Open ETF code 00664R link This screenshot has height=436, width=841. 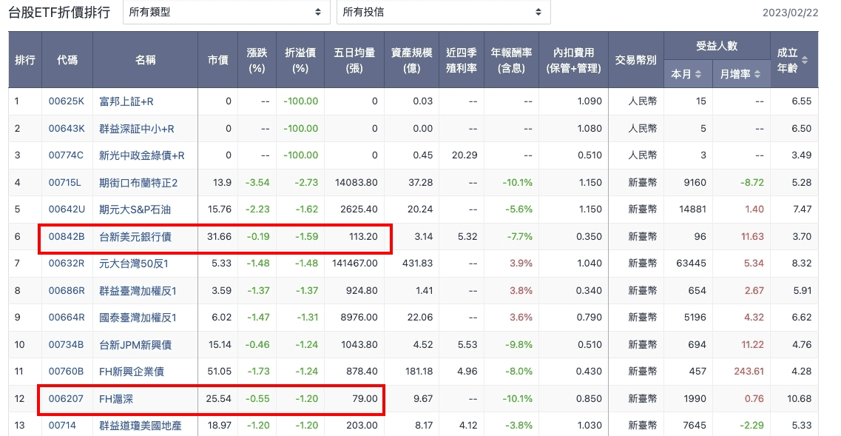pos(67,318)
